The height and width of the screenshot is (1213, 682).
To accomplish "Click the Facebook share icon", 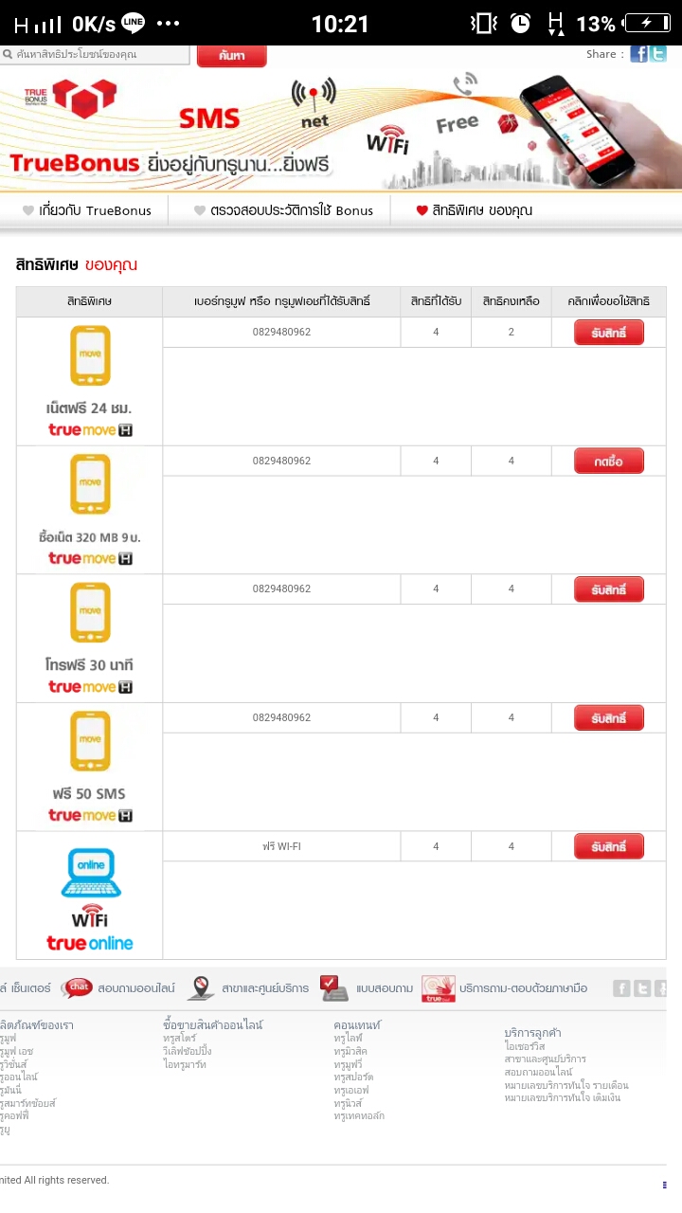I will 639,54.
